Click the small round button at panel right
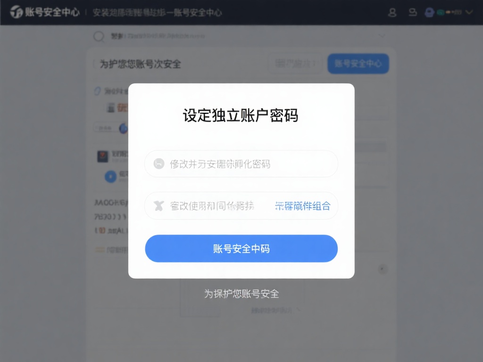Screen dimensions: 483x362 pos(382,269)
